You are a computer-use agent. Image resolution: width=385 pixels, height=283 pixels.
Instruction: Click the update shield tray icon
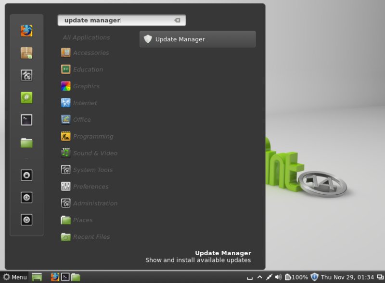[315, 277]
